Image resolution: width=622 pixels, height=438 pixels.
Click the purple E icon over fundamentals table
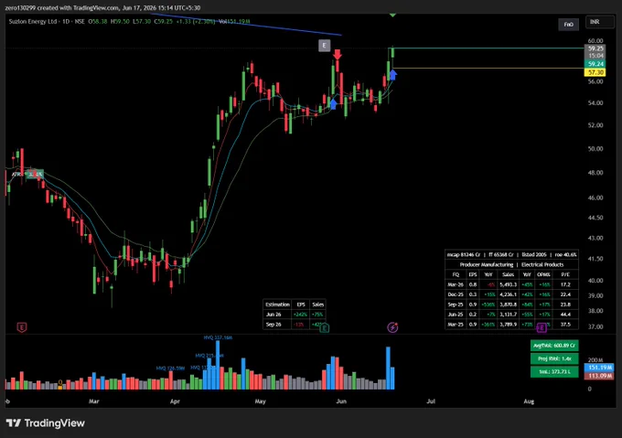pos(542,327)
